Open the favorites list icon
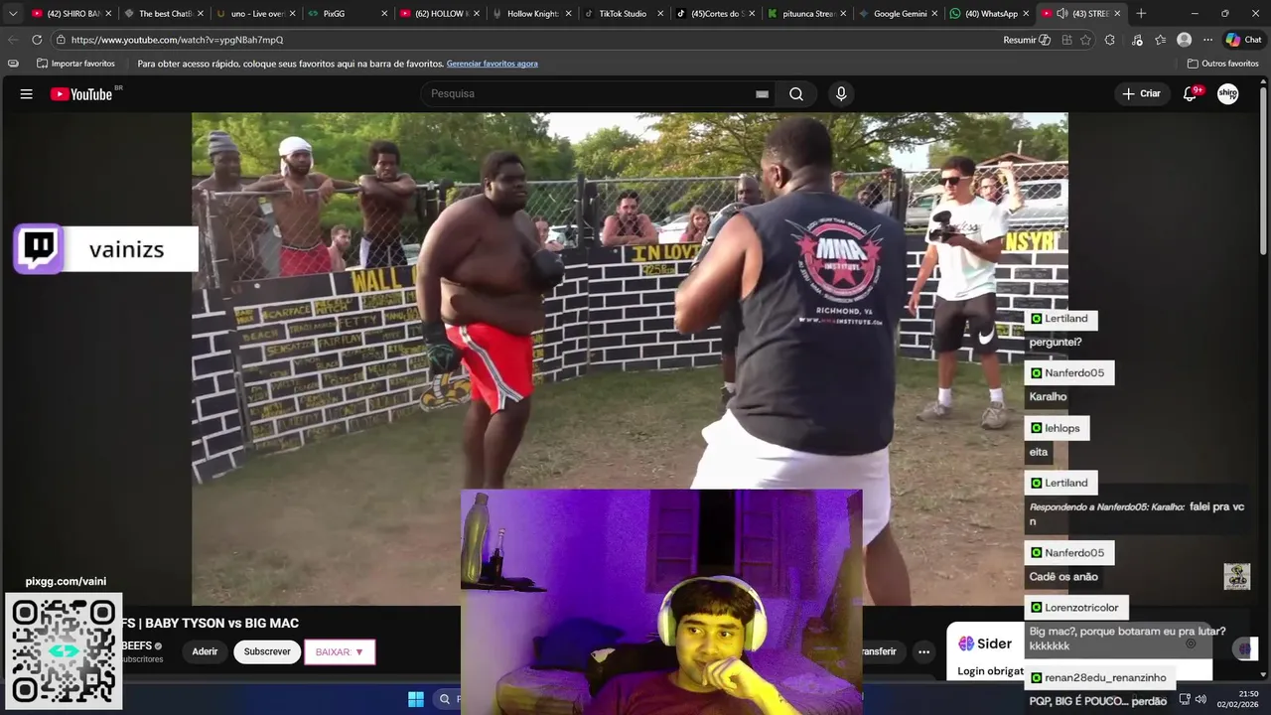Viewport: 1271px width, 715px height. pos(1160,40)
